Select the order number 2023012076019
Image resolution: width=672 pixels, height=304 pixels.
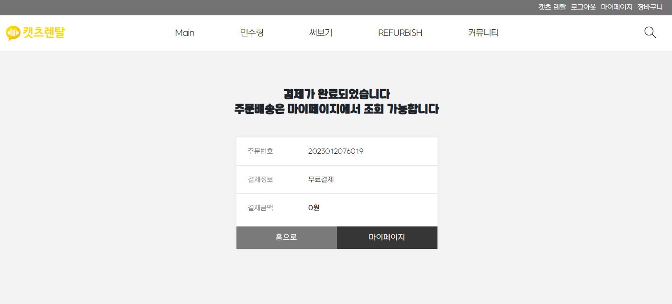[x=336, y=151]
